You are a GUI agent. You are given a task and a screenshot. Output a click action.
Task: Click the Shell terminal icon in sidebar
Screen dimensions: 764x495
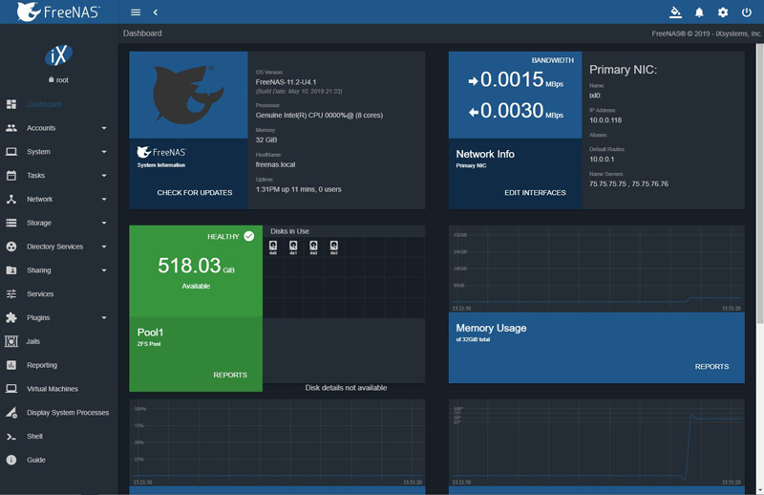point(11,437)
